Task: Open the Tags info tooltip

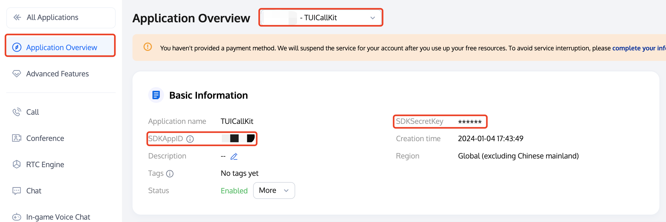Action: [170, 173]
